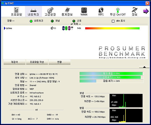Screen dimensions: 151x125
Task: Sort AP list by 신호 strength
Action: tap(74, 21)
